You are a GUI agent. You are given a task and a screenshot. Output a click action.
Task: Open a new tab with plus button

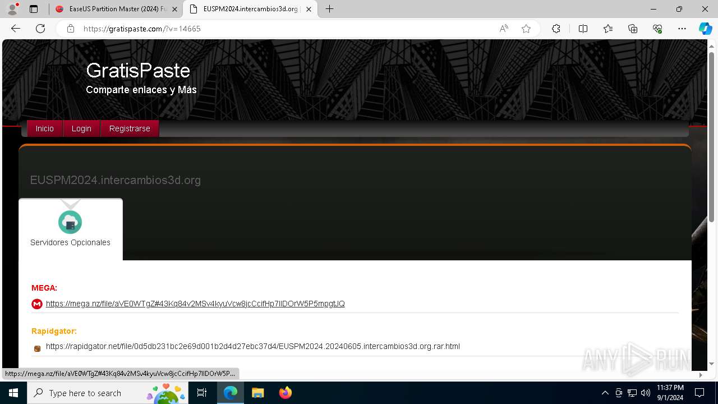pos(330,9)
